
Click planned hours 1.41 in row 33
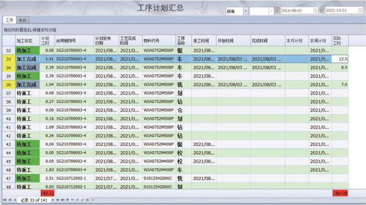click(x=47, y=59)
